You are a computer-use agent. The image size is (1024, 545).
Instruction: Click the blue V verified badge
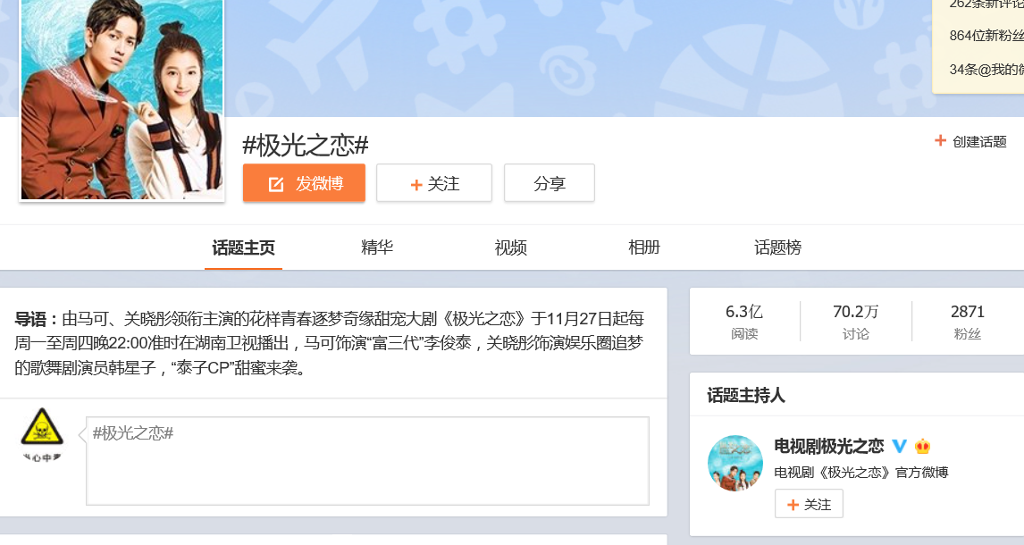900,446
